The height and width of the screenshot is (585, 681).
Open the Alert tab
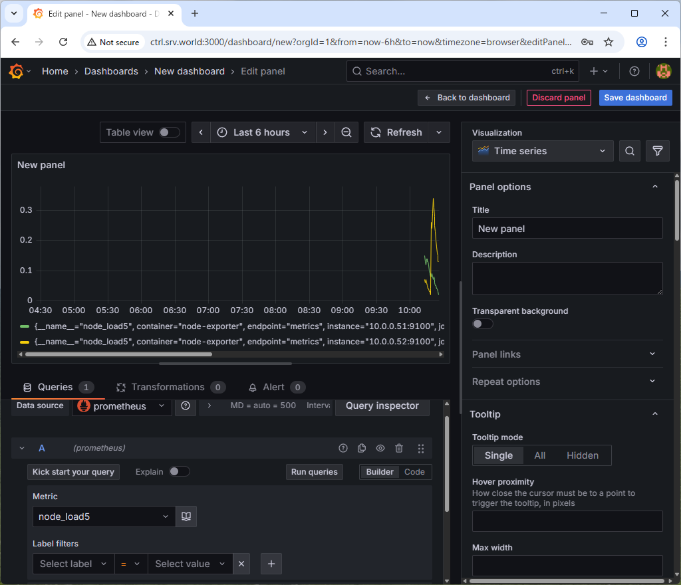pos(273,387)
